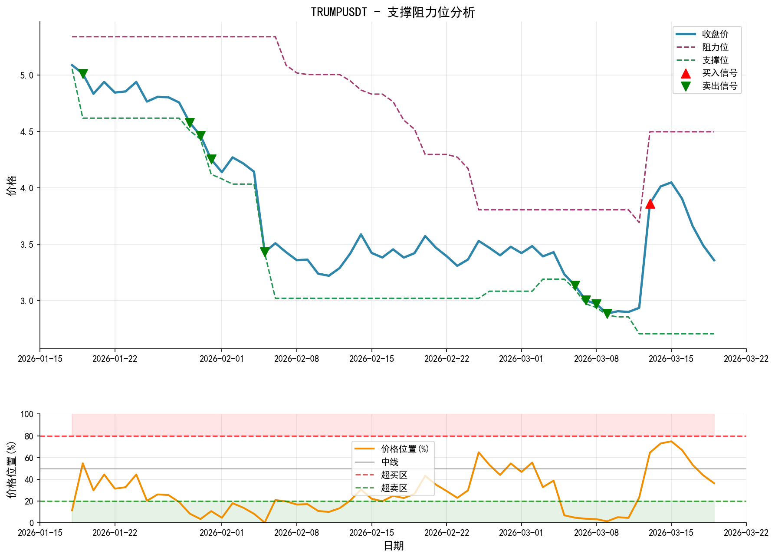This screenshot has height=557, width=775.
Task: Click the 卖出信号 legend text
Action: tap(719, 86)
